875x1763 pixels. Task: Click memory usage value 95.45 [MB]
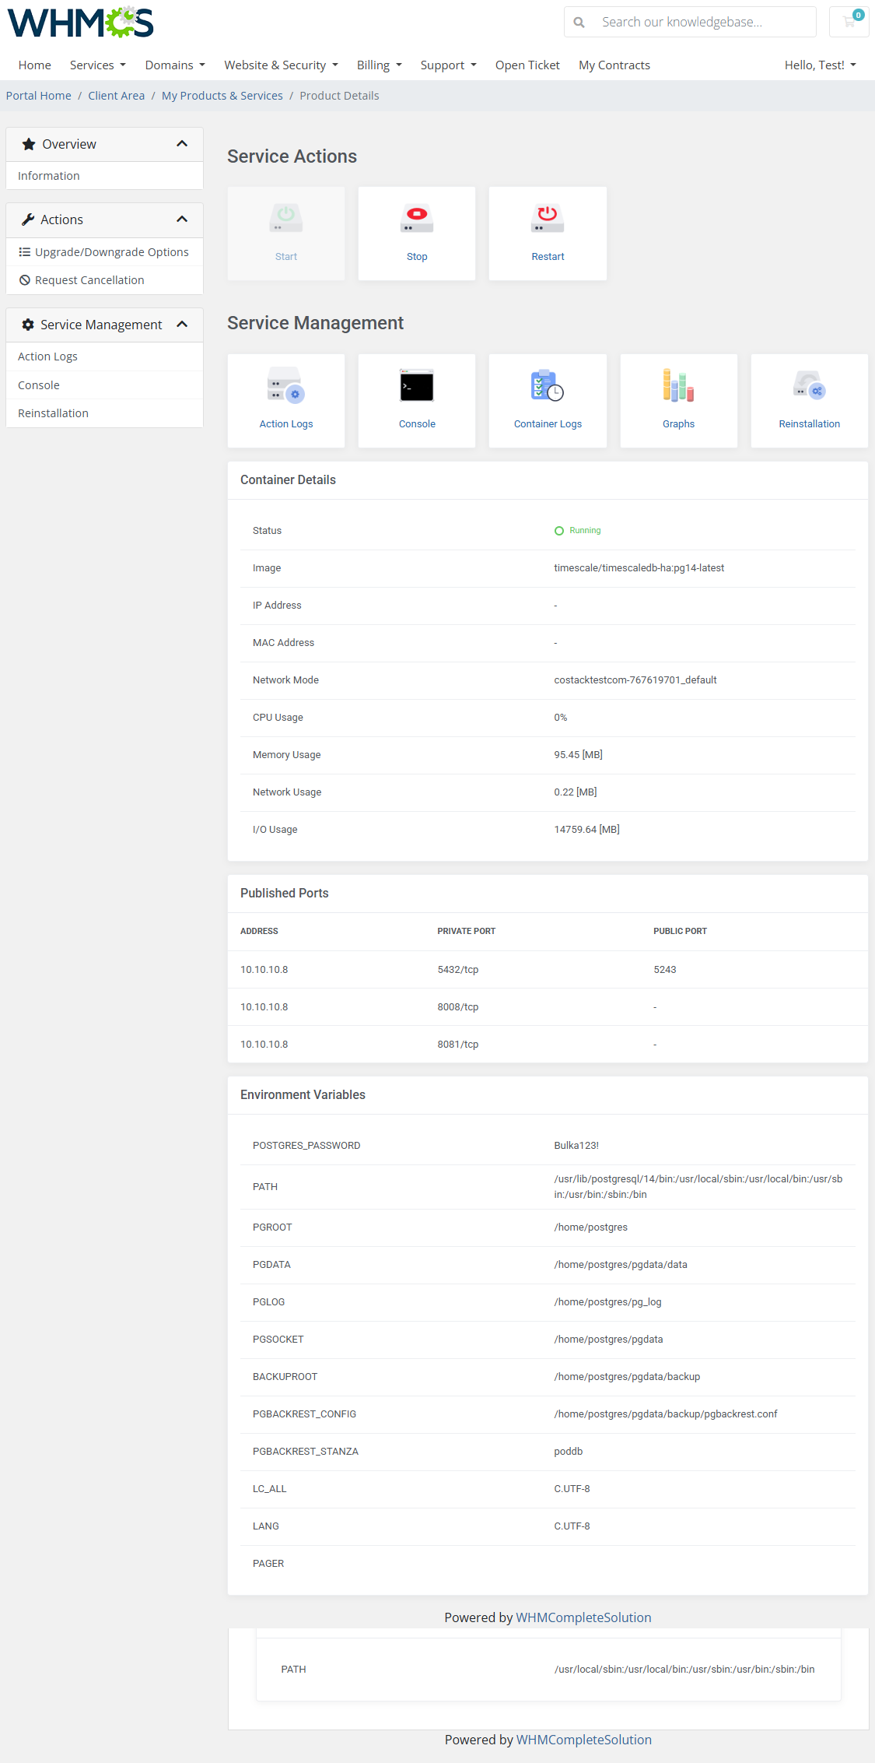tap(579, 755)
